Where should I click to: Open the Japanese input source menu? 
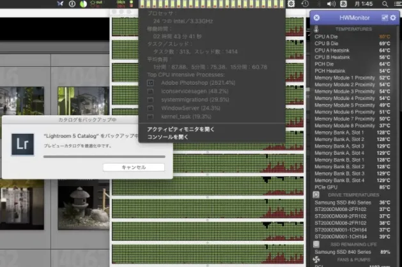tap(344, 4)
